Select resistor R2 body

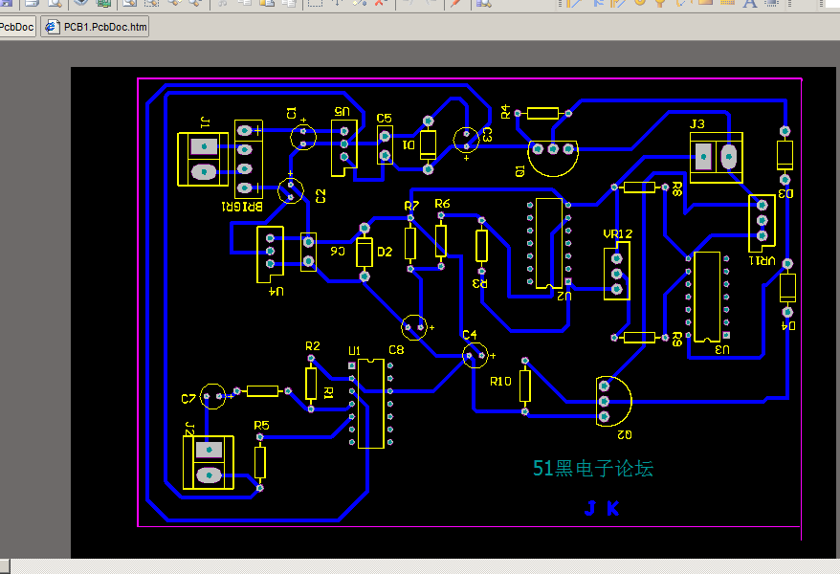point(311,384)
